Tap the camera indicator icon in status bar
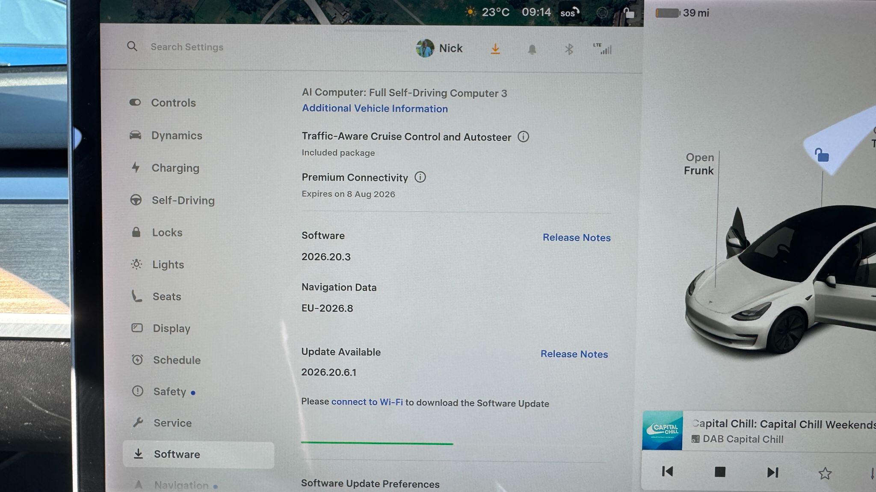This screenshot has height=492, width=876. tap(602, 13)
